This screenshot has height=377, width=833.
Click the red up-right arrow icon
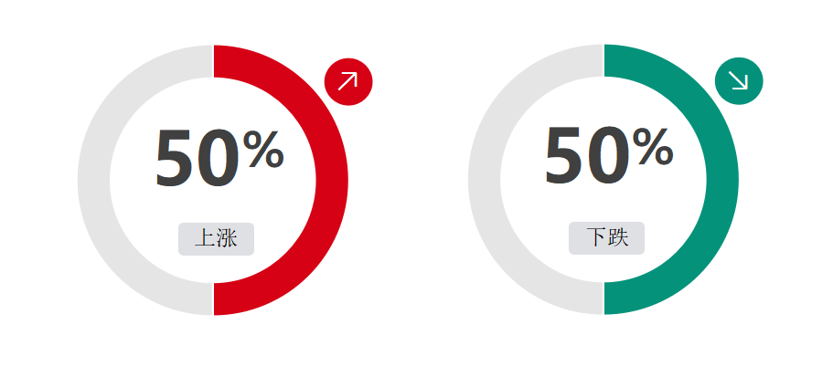(x=348, y=81)
